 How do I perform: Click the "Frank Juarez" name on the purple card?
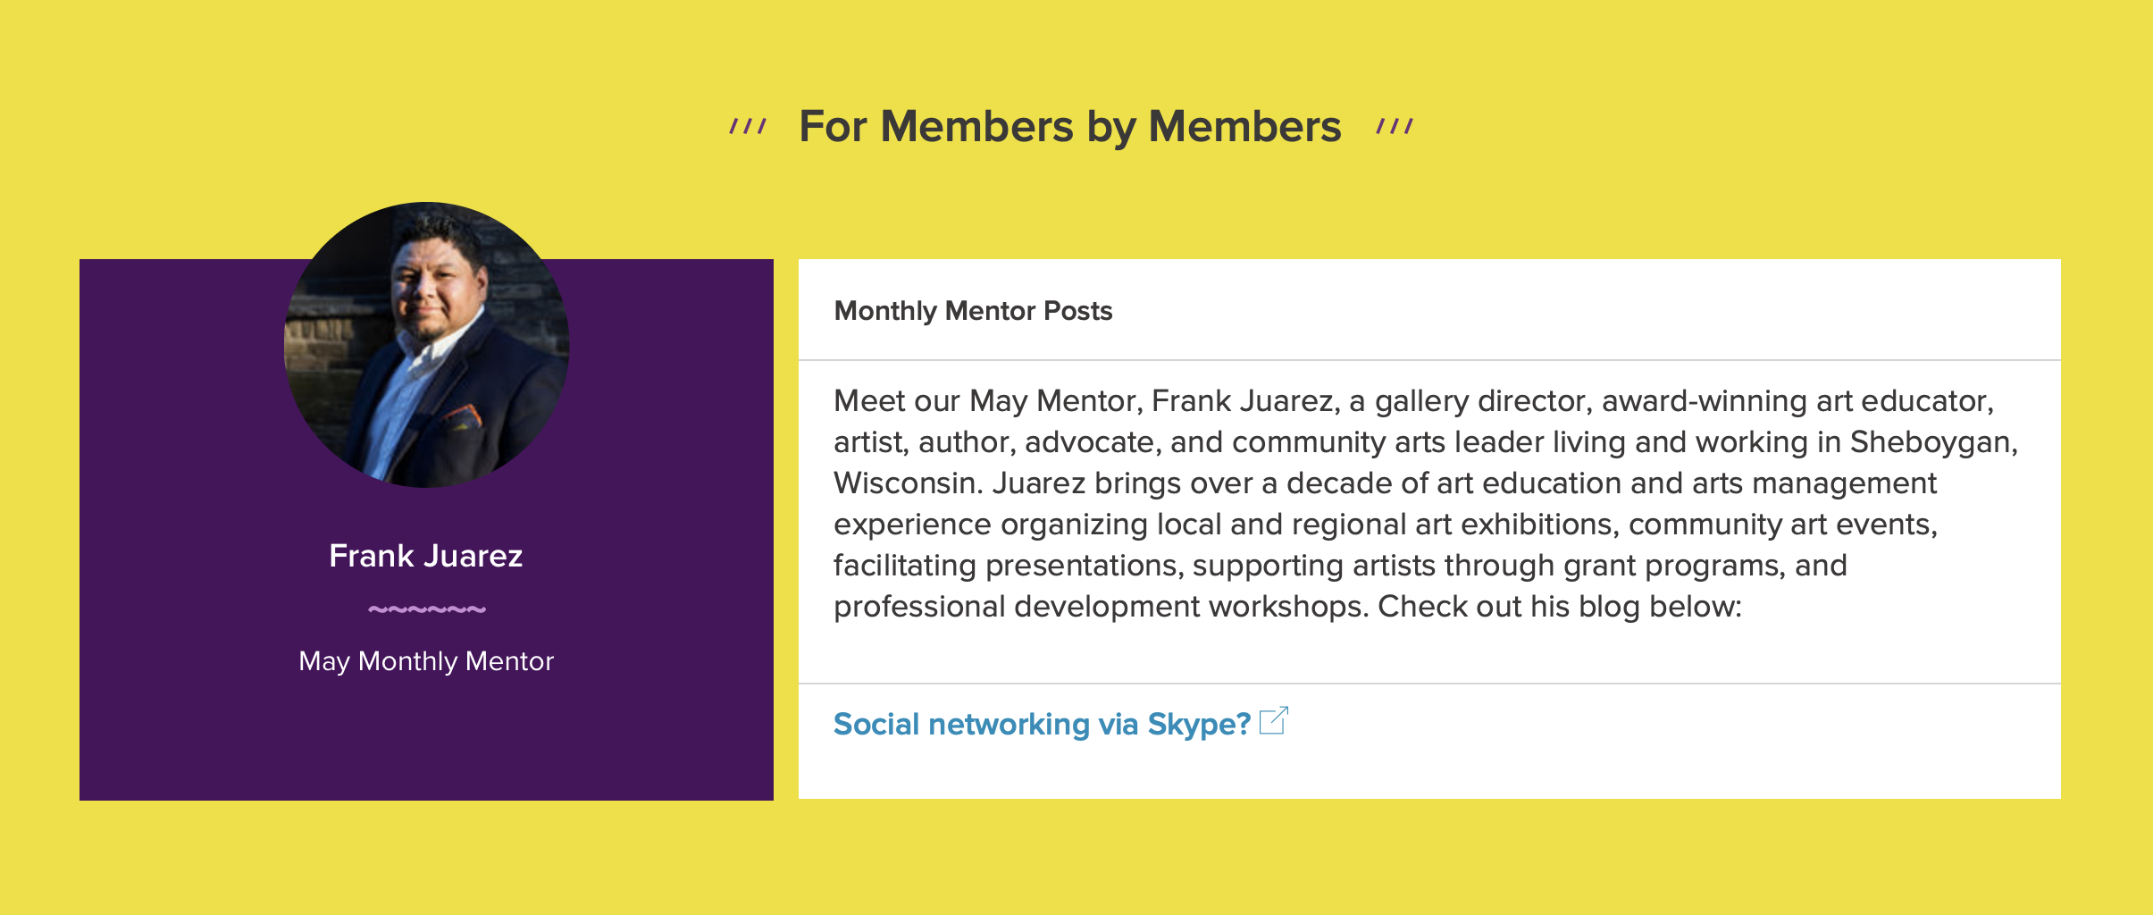pos(426,556)
